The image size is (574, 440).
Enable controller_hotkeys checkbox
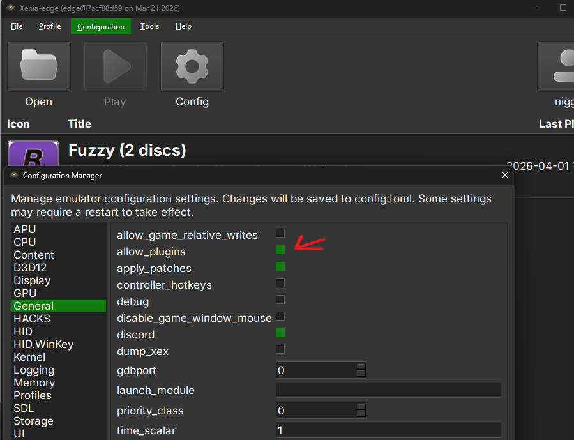coord(280,283)
